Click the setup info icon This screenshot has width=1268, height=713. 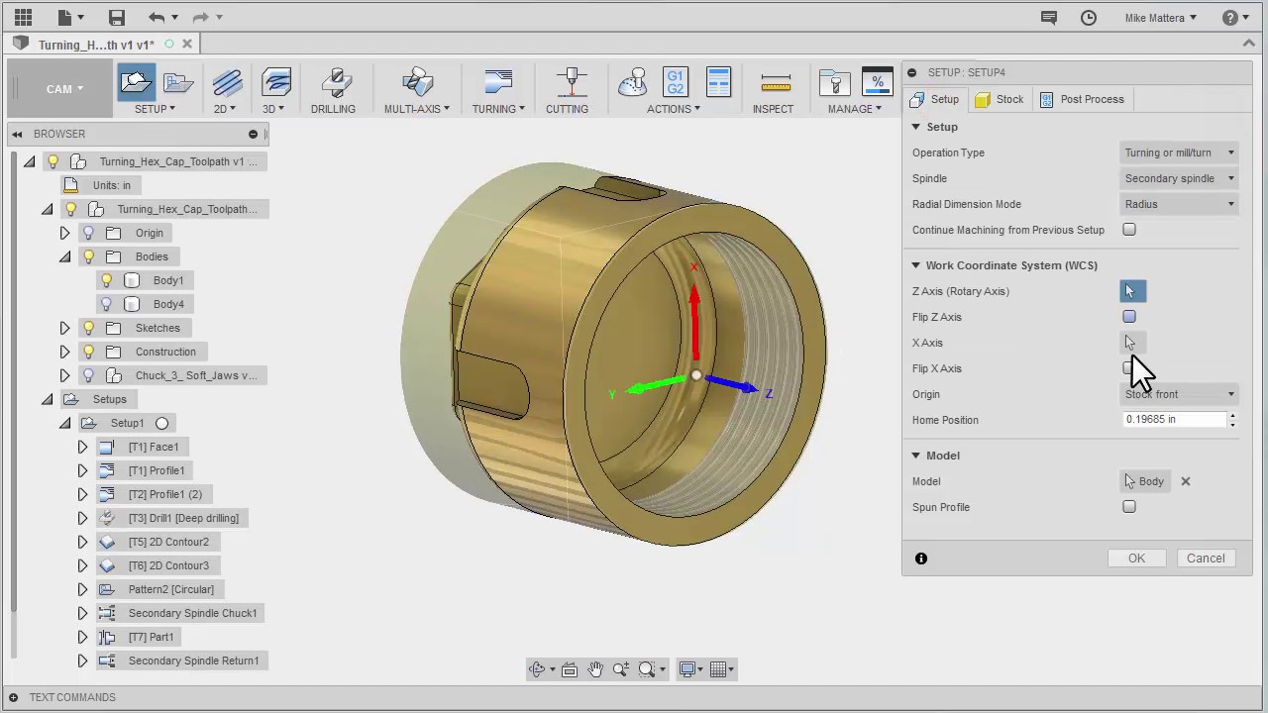pyautogui.click(x=921, y=559)
